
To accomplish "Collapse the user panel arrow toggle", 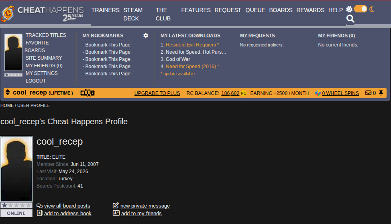I will pyautogui.click(x=8, y=92).
